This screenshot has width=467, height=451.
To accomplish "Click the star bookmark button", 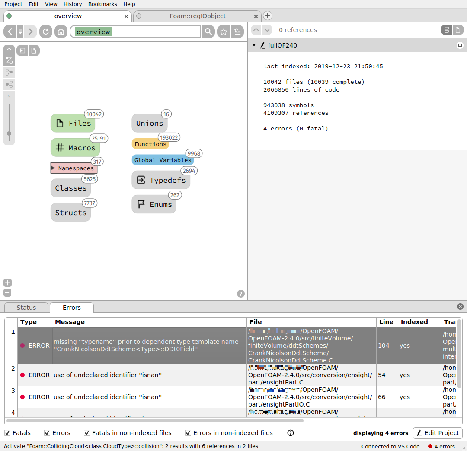I will [x=224, y=31].
